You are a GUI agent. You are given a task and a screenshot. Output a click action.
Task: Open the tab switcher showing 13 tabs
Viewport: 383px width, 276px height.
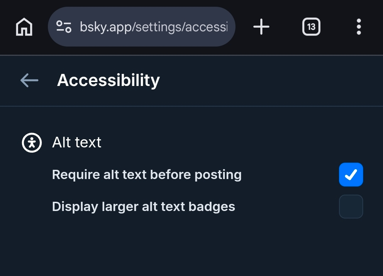[x=311, y=27]
